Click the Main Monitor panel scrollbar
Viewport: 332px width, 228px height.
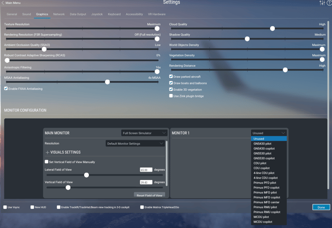(166, 163)
